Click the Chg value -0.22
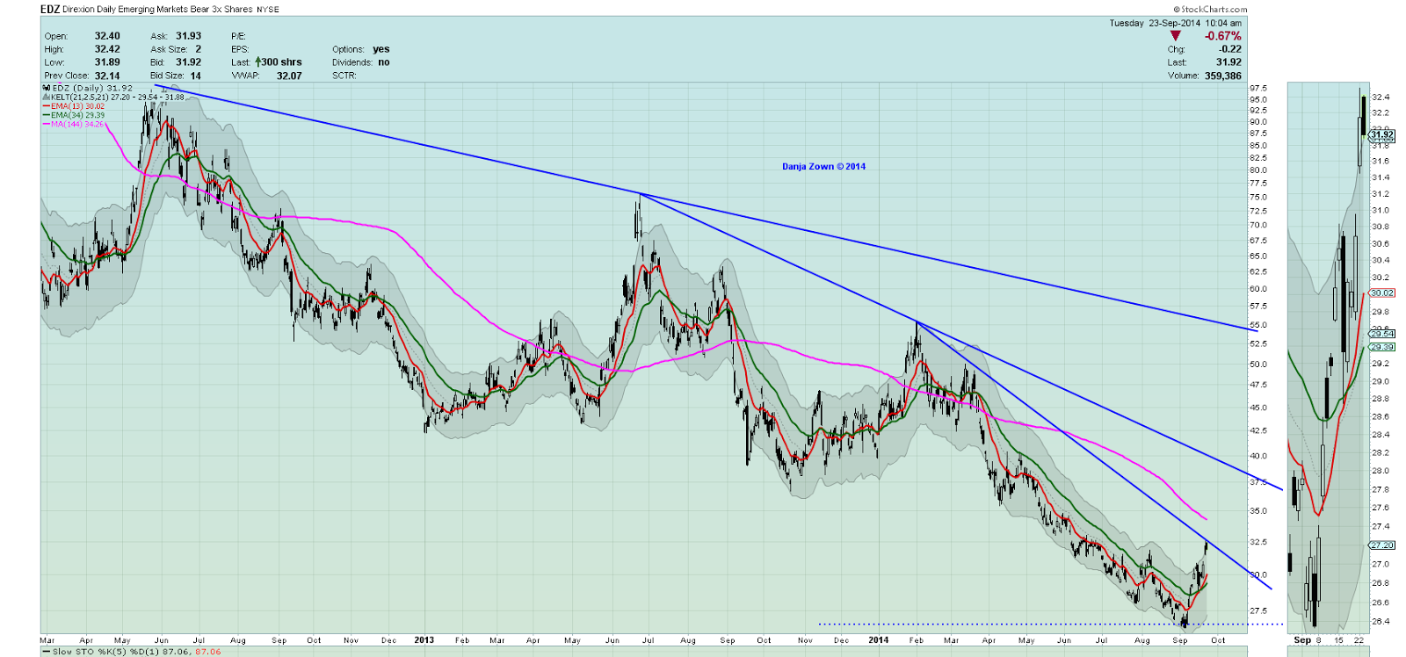The image size is (1406, 657). click(x=1230, y=49)
